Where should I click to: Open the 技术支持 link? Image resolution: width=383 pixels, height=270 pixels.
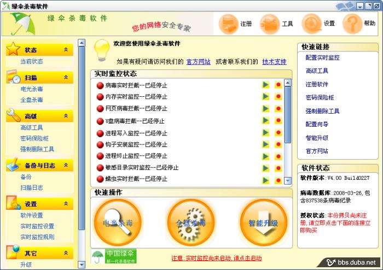tap(274, 62)
